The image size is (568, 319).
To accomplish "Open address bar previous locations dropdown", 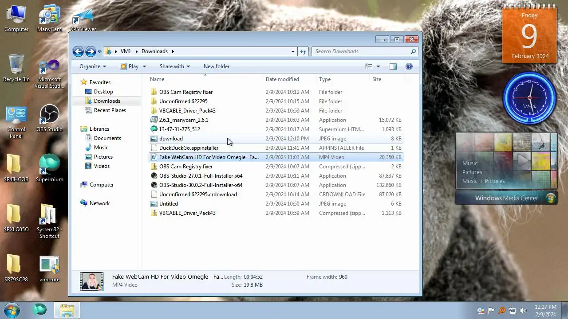I will [x=293, y=51].
